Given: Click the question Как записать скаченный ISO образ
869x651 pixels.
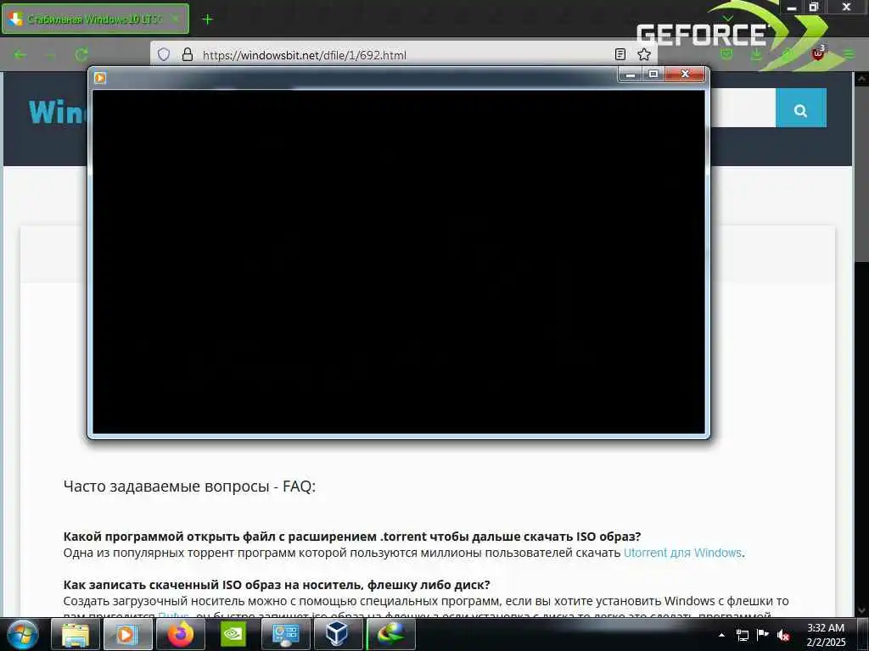Looking at the screenshot, I should pos(277,585).
